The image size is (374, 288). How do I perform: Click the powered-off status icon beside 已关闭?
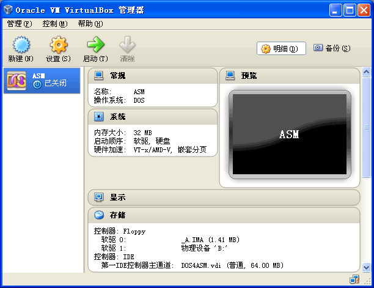click(37, 84)
